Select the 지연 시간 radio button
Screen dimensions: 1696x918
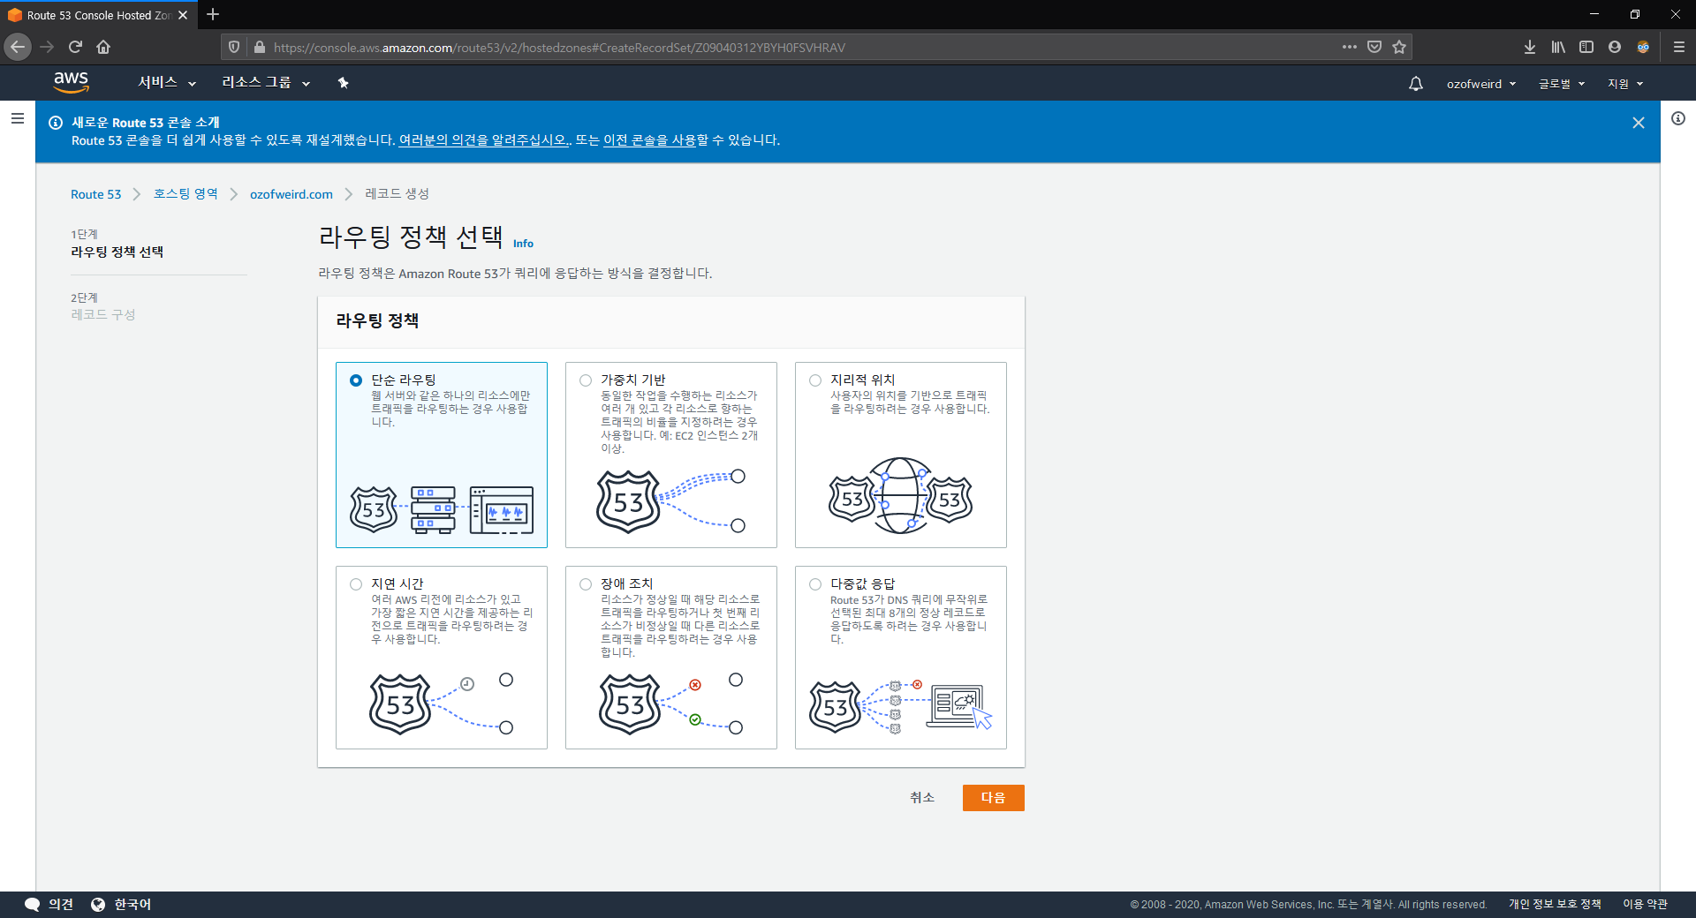[356, 584]
